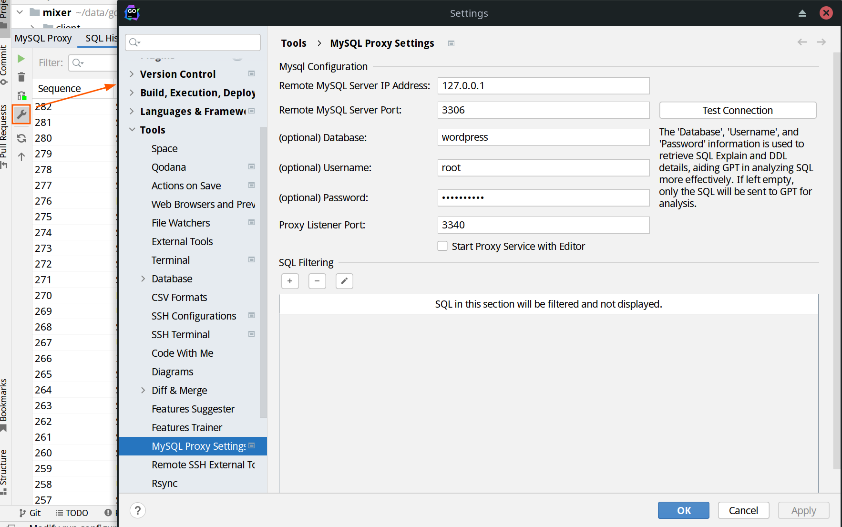
Task: Expand the Version Control settings node
Action: pos(132,74)
